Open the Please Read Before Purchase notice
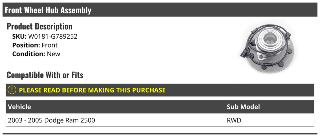 click(x=92, y=90)
